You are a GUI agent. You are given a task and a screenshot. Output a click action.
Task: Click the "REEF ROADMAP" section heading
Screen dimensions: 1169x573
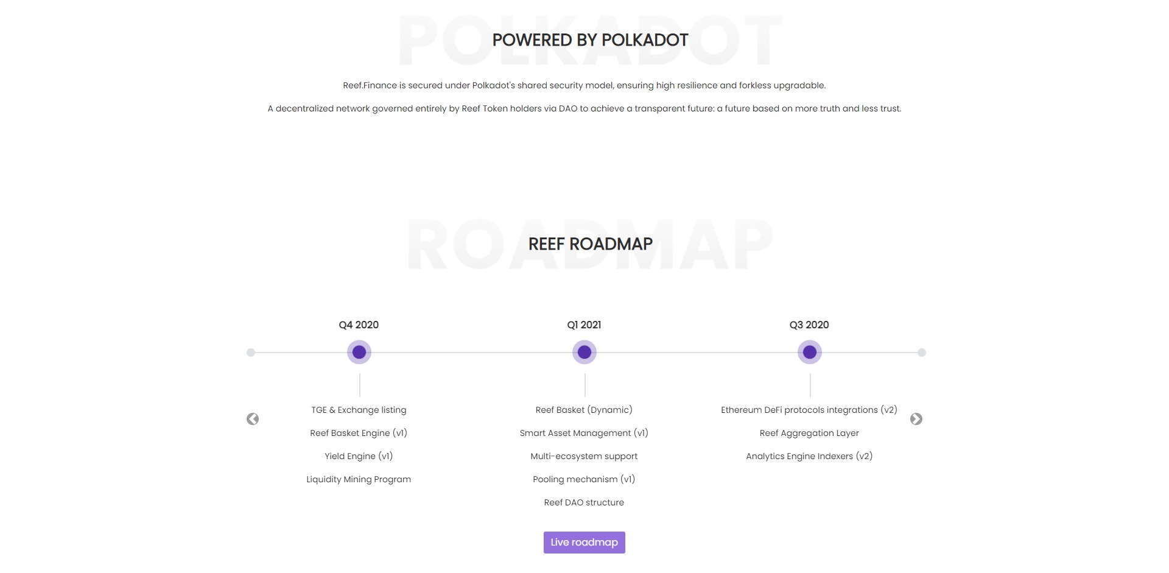[590, 244]
